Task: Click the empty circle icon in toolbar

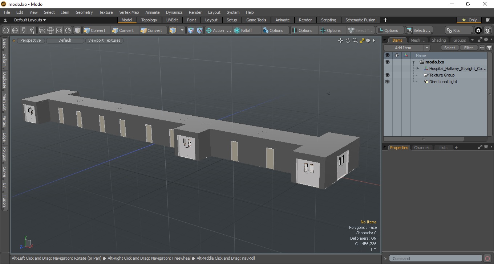Action: (6, 30)
